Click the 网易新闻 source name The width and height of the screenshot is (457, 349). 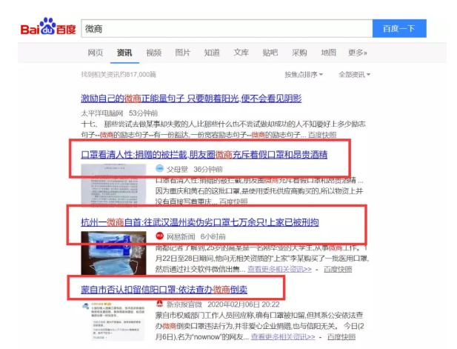tap(181, 236)
